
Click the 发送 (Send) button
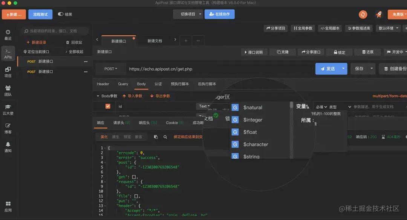328,69
